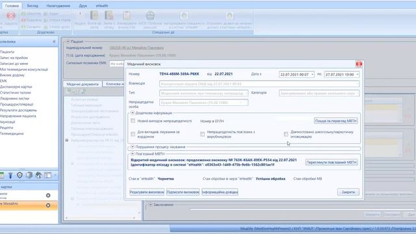Collapse the Заключення section
This screenshot has width=416, height=234.
tap(150, 205)
